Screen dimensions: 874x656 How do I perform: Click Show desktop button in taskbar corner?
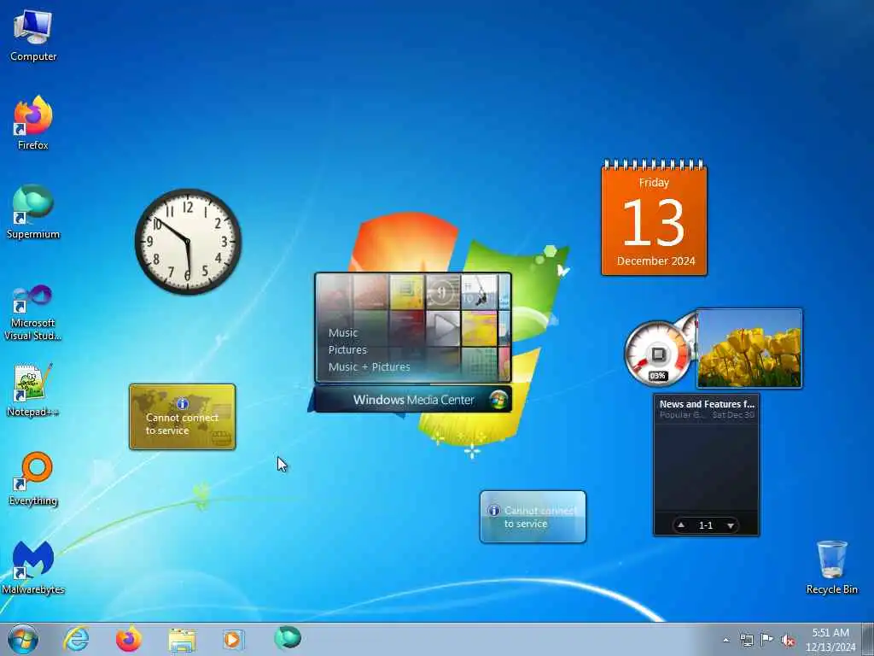(x=867, y=639)
